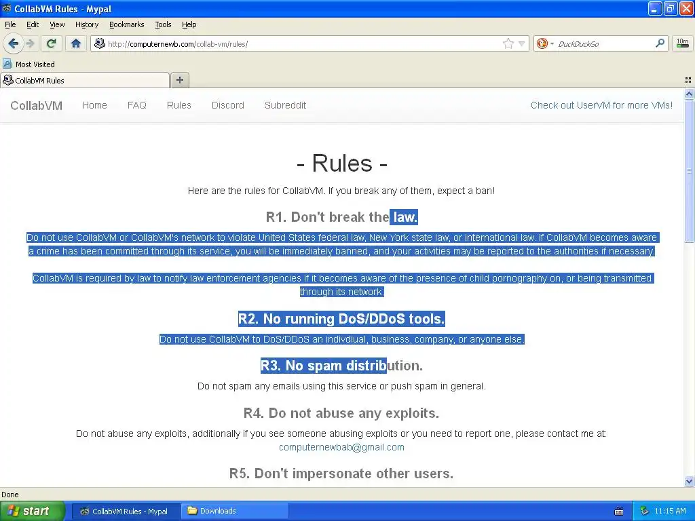Open the URL history dropdown arrow
This screenshot has height=521, width=695.
point(522,43)
